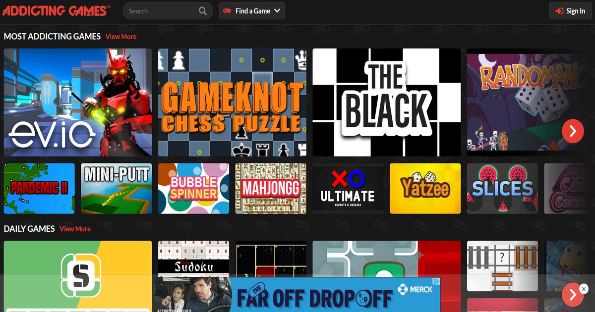The width and height of the screenshot is (595, 312).
Task: Start the Mahjongg game tile
Action: tap(271, 189)
